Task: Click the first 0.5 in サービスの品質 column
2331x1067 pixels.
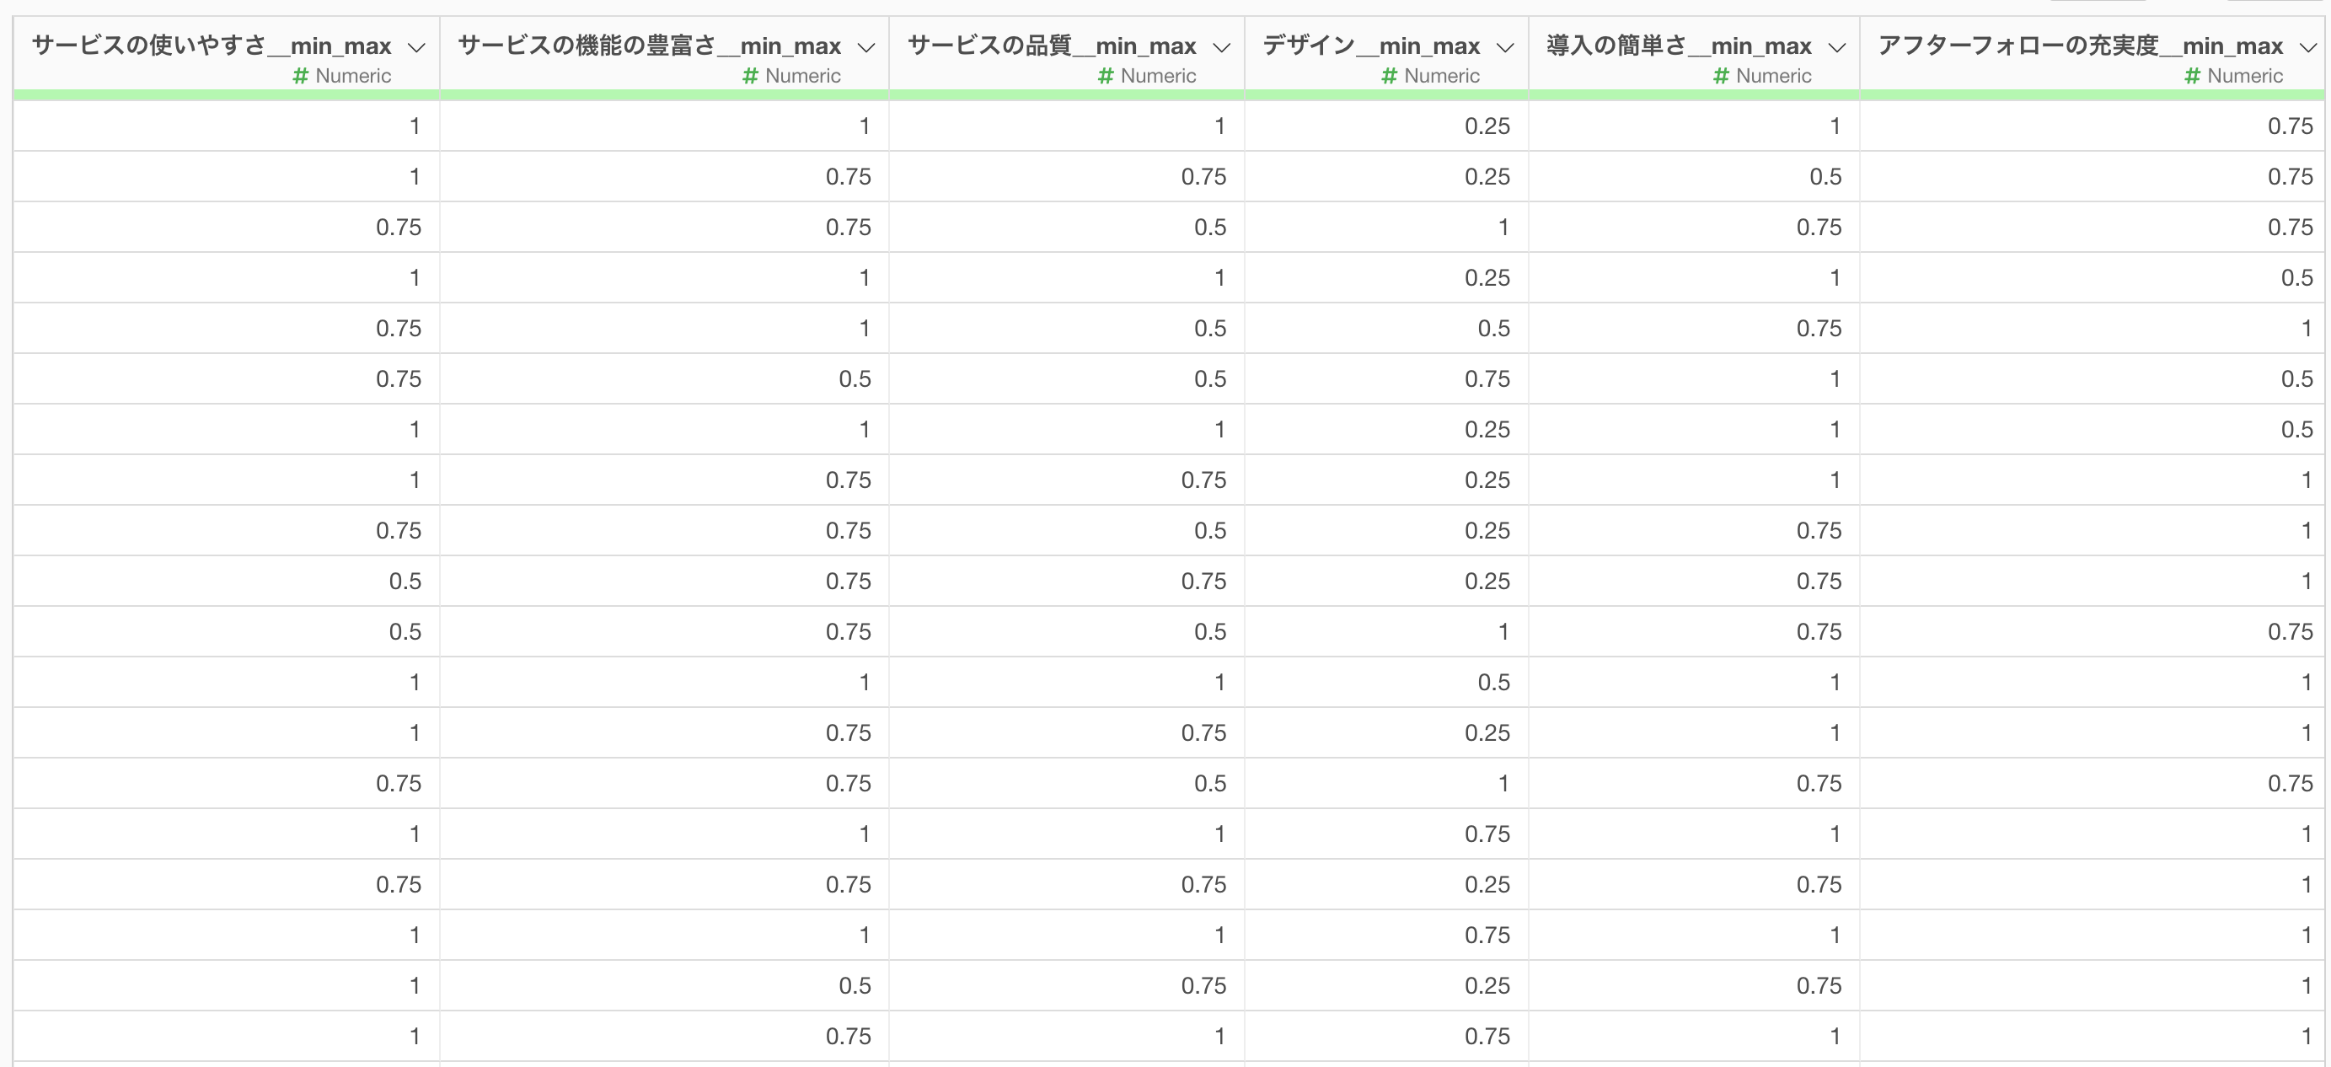Action: coord(1211,228)
